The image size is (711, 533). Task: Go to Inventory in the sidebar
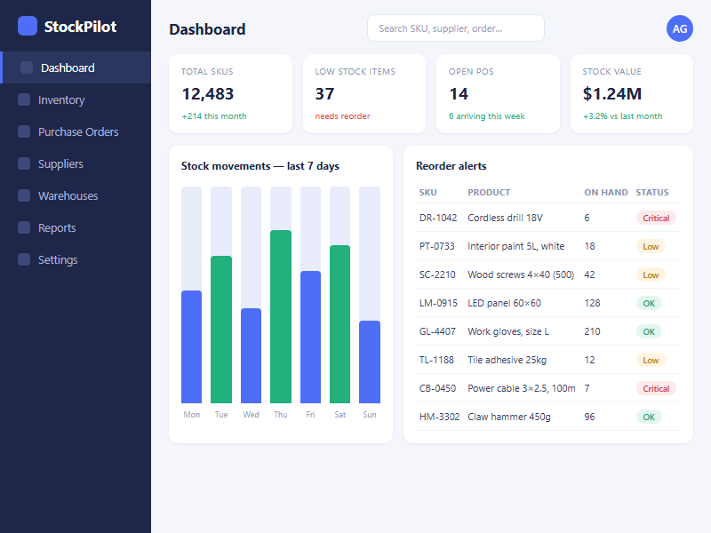(76, 99)
